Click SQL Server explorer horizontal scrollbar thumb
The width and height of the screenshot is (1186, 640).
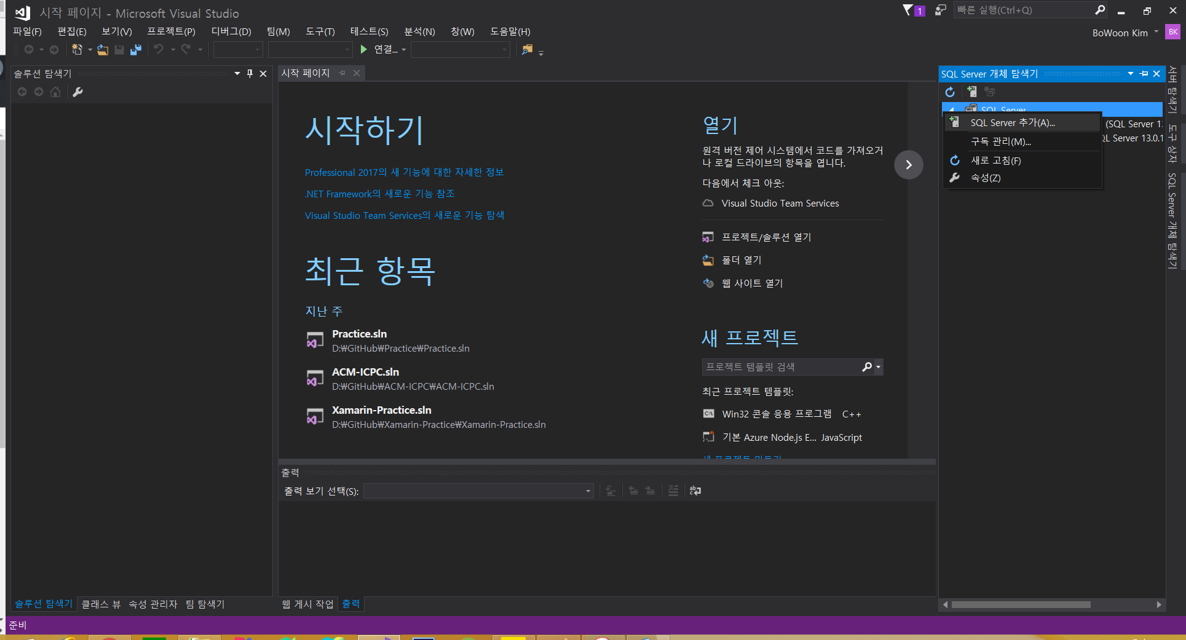1021,604
